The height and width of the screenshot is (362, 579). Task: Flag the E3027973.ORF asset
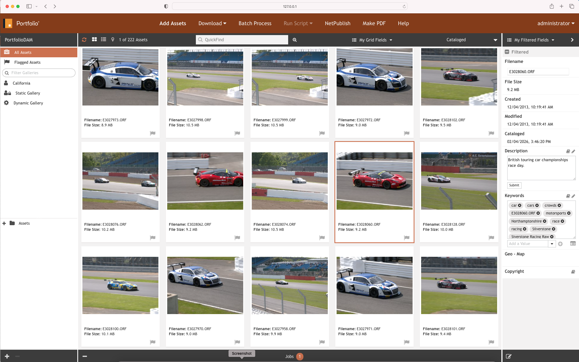153,133
